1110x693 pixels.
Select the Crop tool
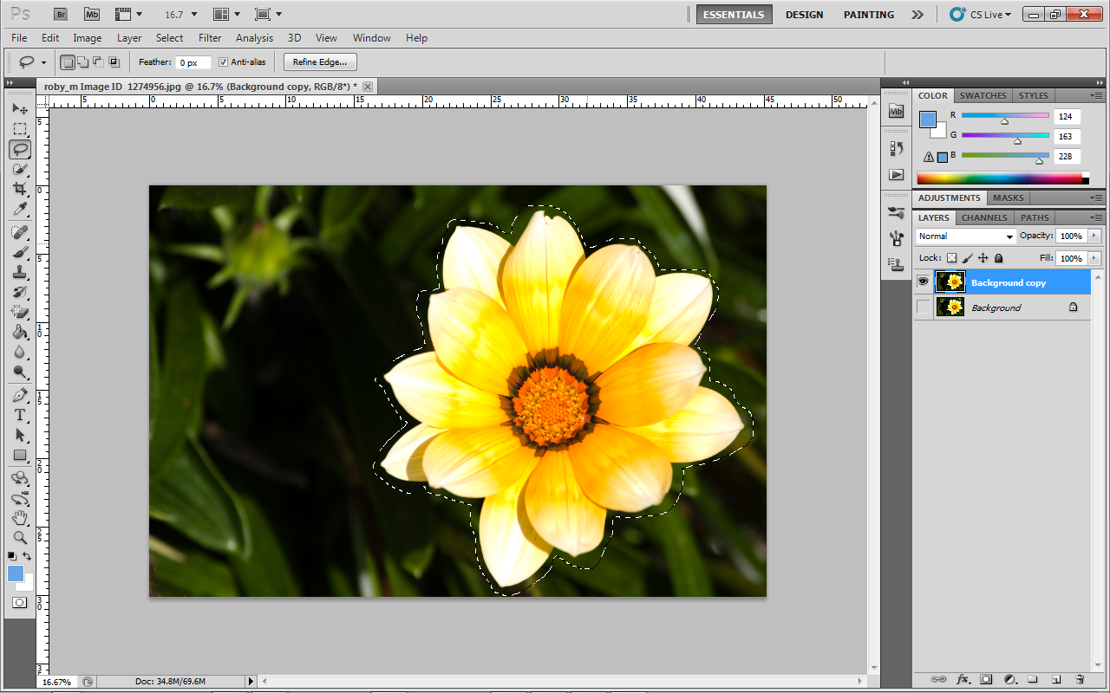[20, 189]
